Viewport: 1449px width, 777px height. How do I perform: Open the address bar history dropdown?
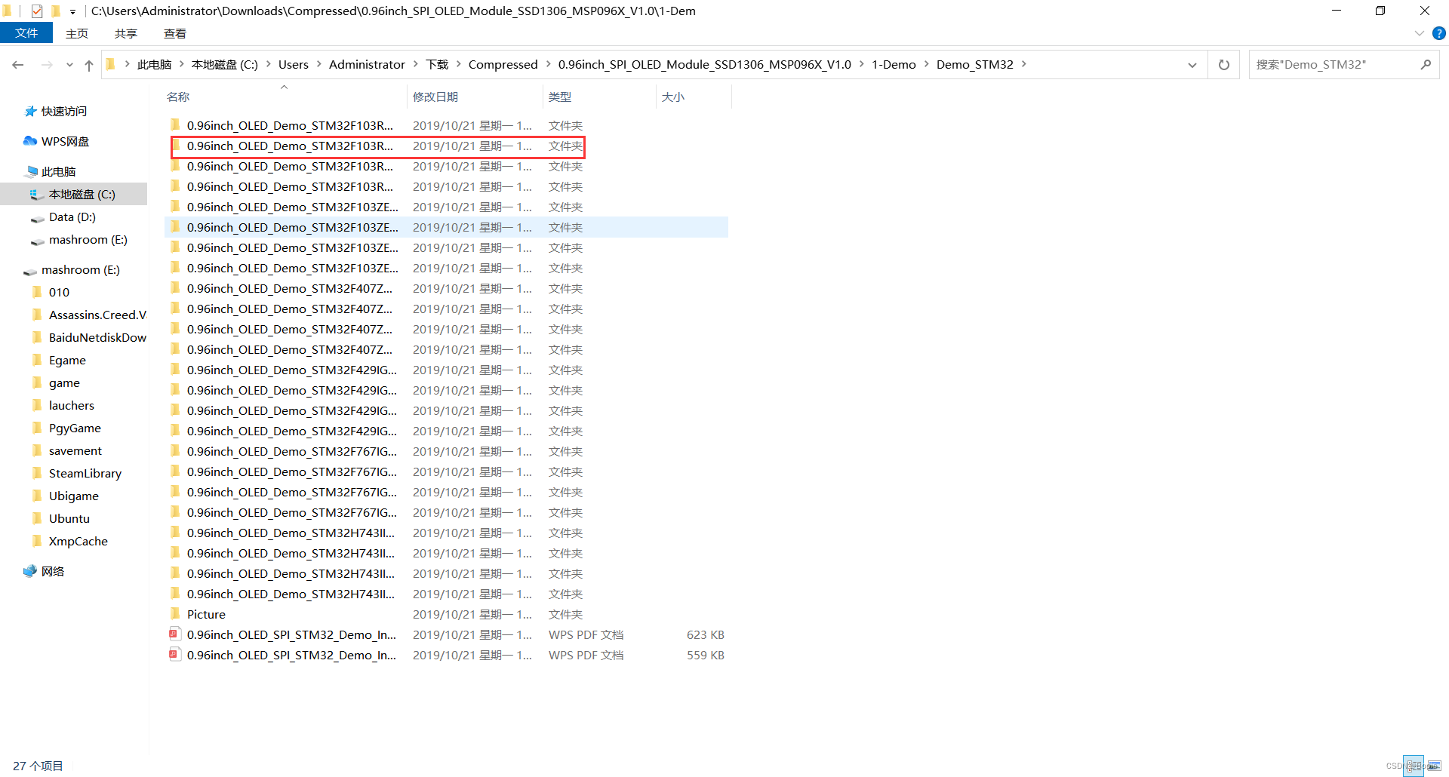1192,65
